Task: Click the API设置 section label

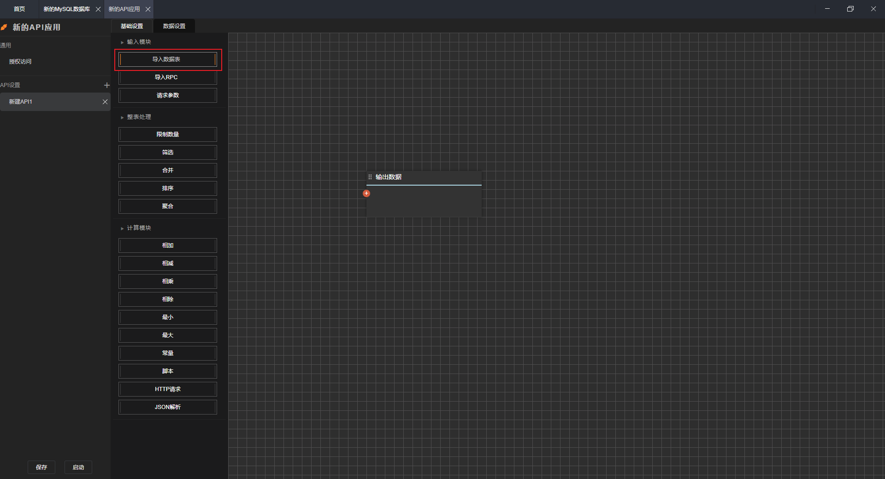Action: point(10,85)
